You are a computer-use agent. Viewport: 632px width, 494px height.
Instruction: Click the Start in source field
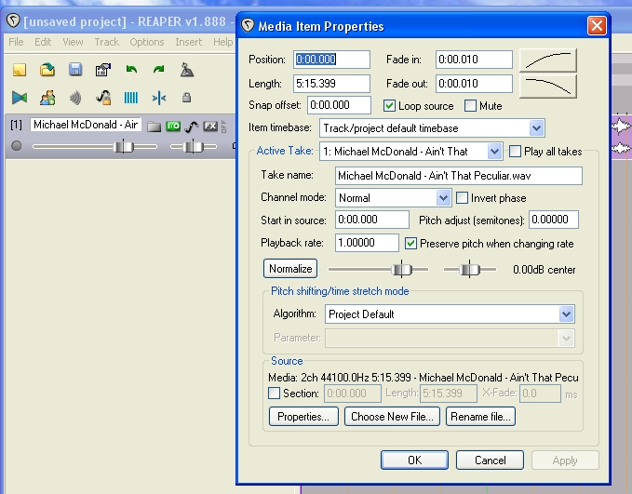(372, 220)
